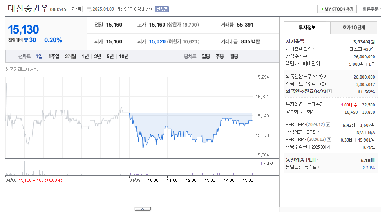Click the volume bar chart area

click(x=129, y=168)
